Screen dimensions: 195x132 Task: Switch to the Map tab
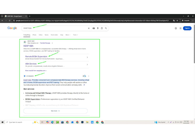[62, 35]
